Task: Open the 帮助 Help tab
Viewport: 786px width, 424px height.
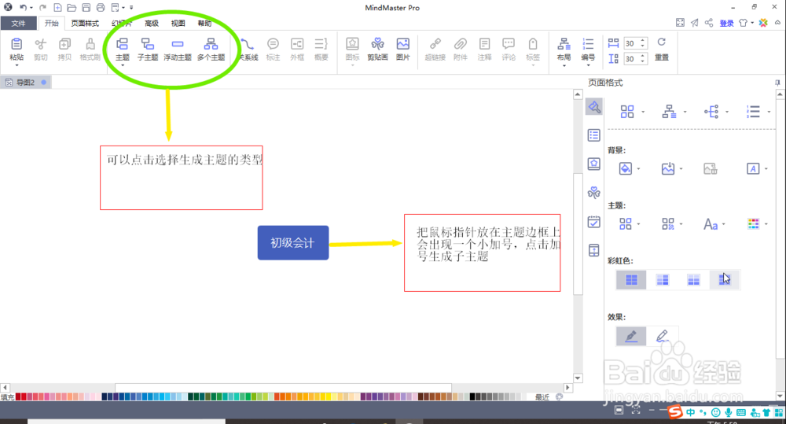Action: click(204, 23)
